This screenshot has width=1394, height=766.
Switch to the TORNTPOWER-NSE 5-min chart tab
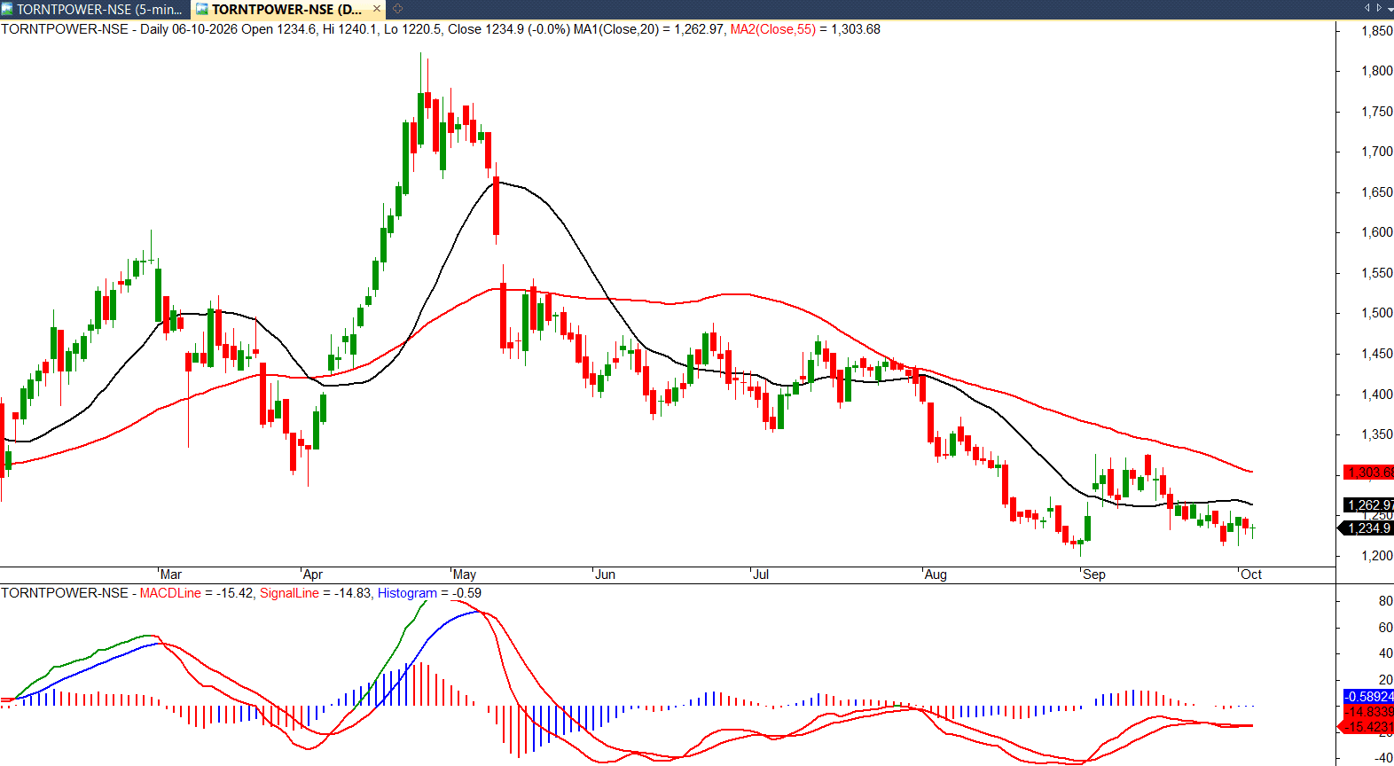point(96,9)
